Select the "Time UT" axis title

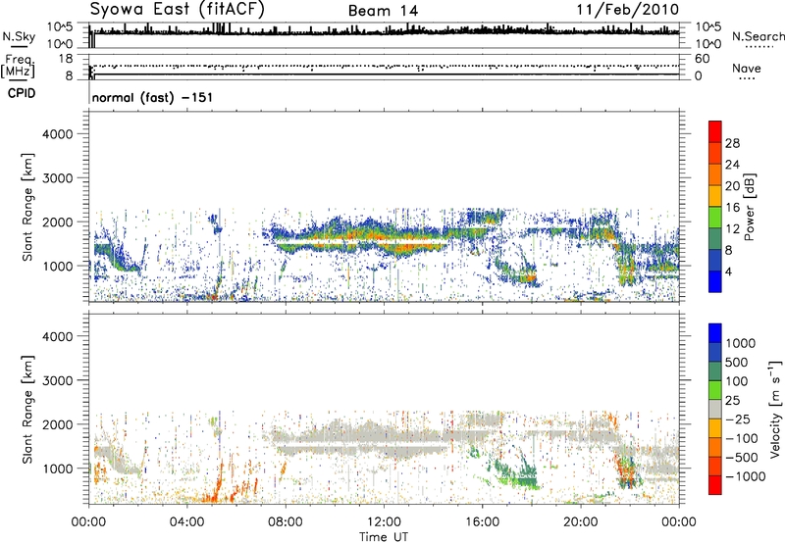tap(384, 537)
